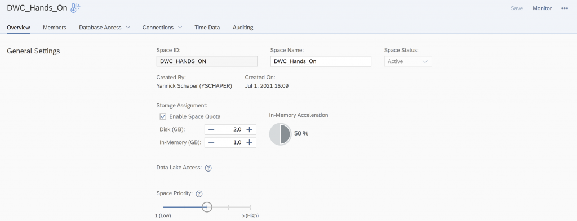Viewport: 577px width, 221px height.
Task: Click the Space Name input field
Action: [321, 61]
